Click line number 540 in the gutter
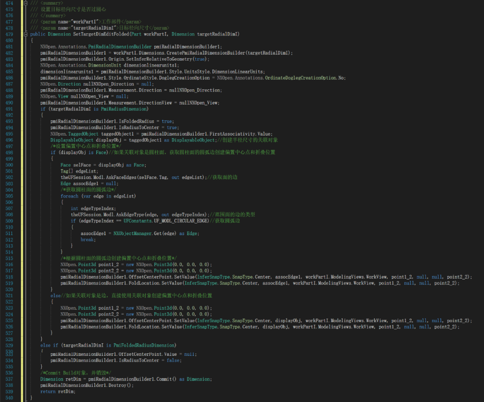Image resolution: width=484 pixels, height=402 pixels. 9,398
